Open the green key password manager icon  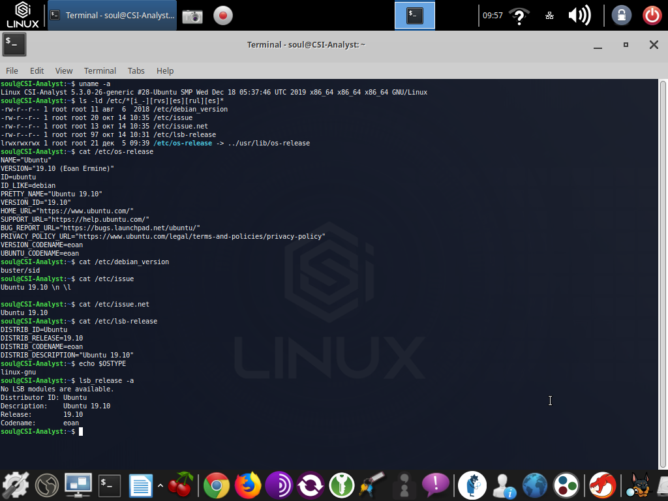click(342, 485)
